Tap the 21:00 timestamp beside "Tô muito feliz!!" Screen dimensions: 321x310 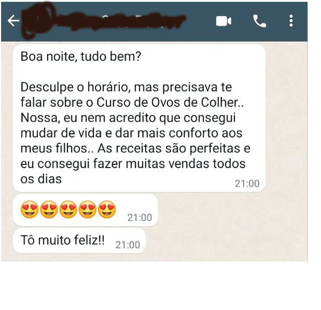(x=128, y=245)
